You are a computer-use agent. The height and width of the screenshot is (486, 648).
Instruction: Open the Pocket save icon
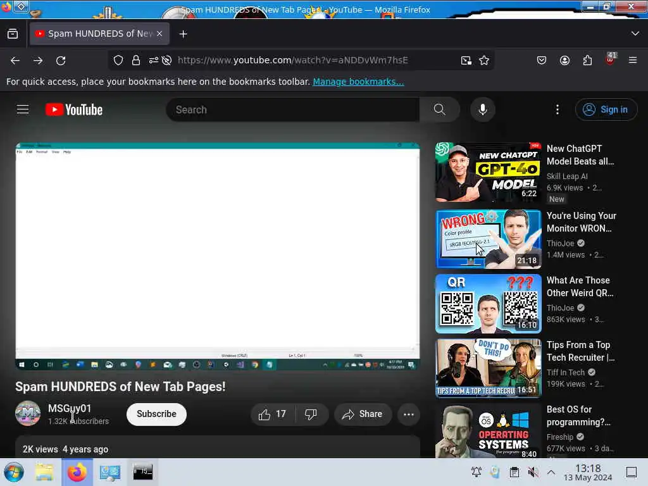[542, 60]
